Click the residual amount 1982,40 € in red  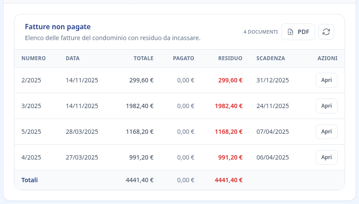228,106
